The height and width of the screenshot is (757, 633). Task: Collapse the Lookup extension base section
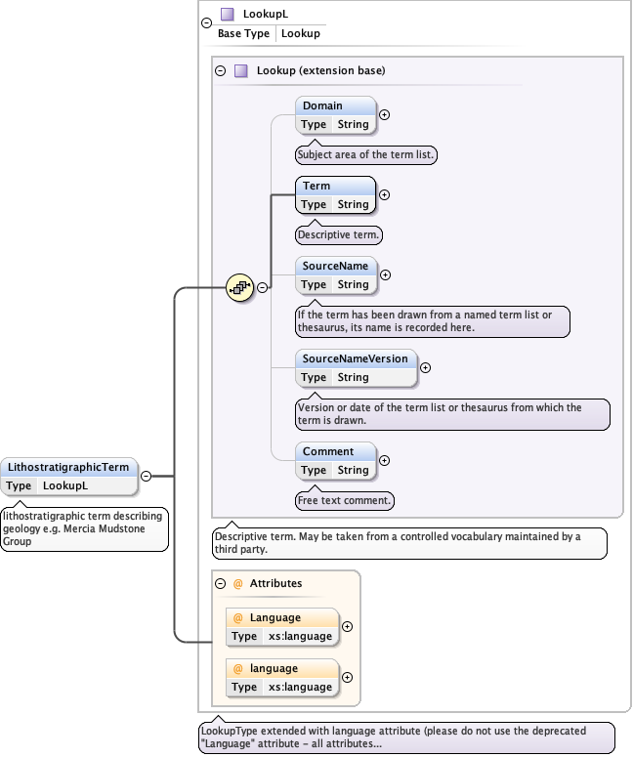tap(220, 71)
